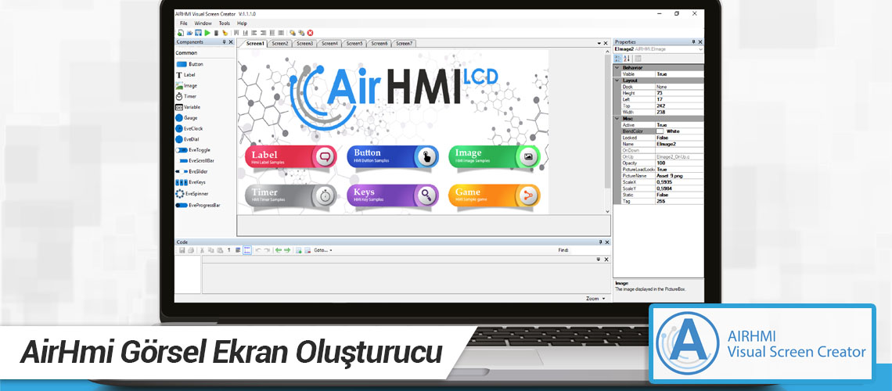Click the print icon in Code toolbar
The height and width of the screenshot is (391, 892).
(191, 250)
